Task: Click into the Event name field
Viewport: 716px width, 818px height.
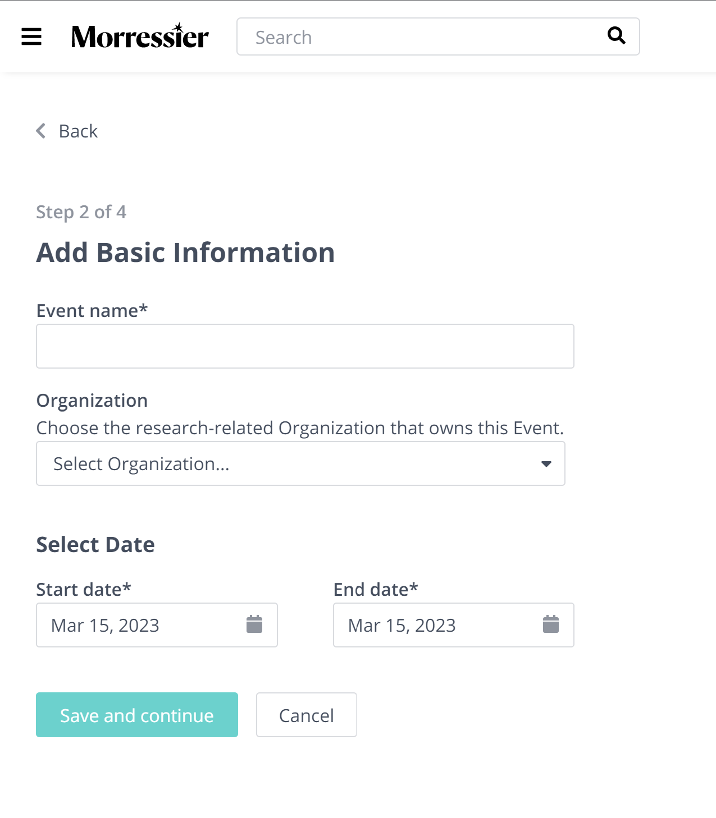Action: [x=305, y=346]
